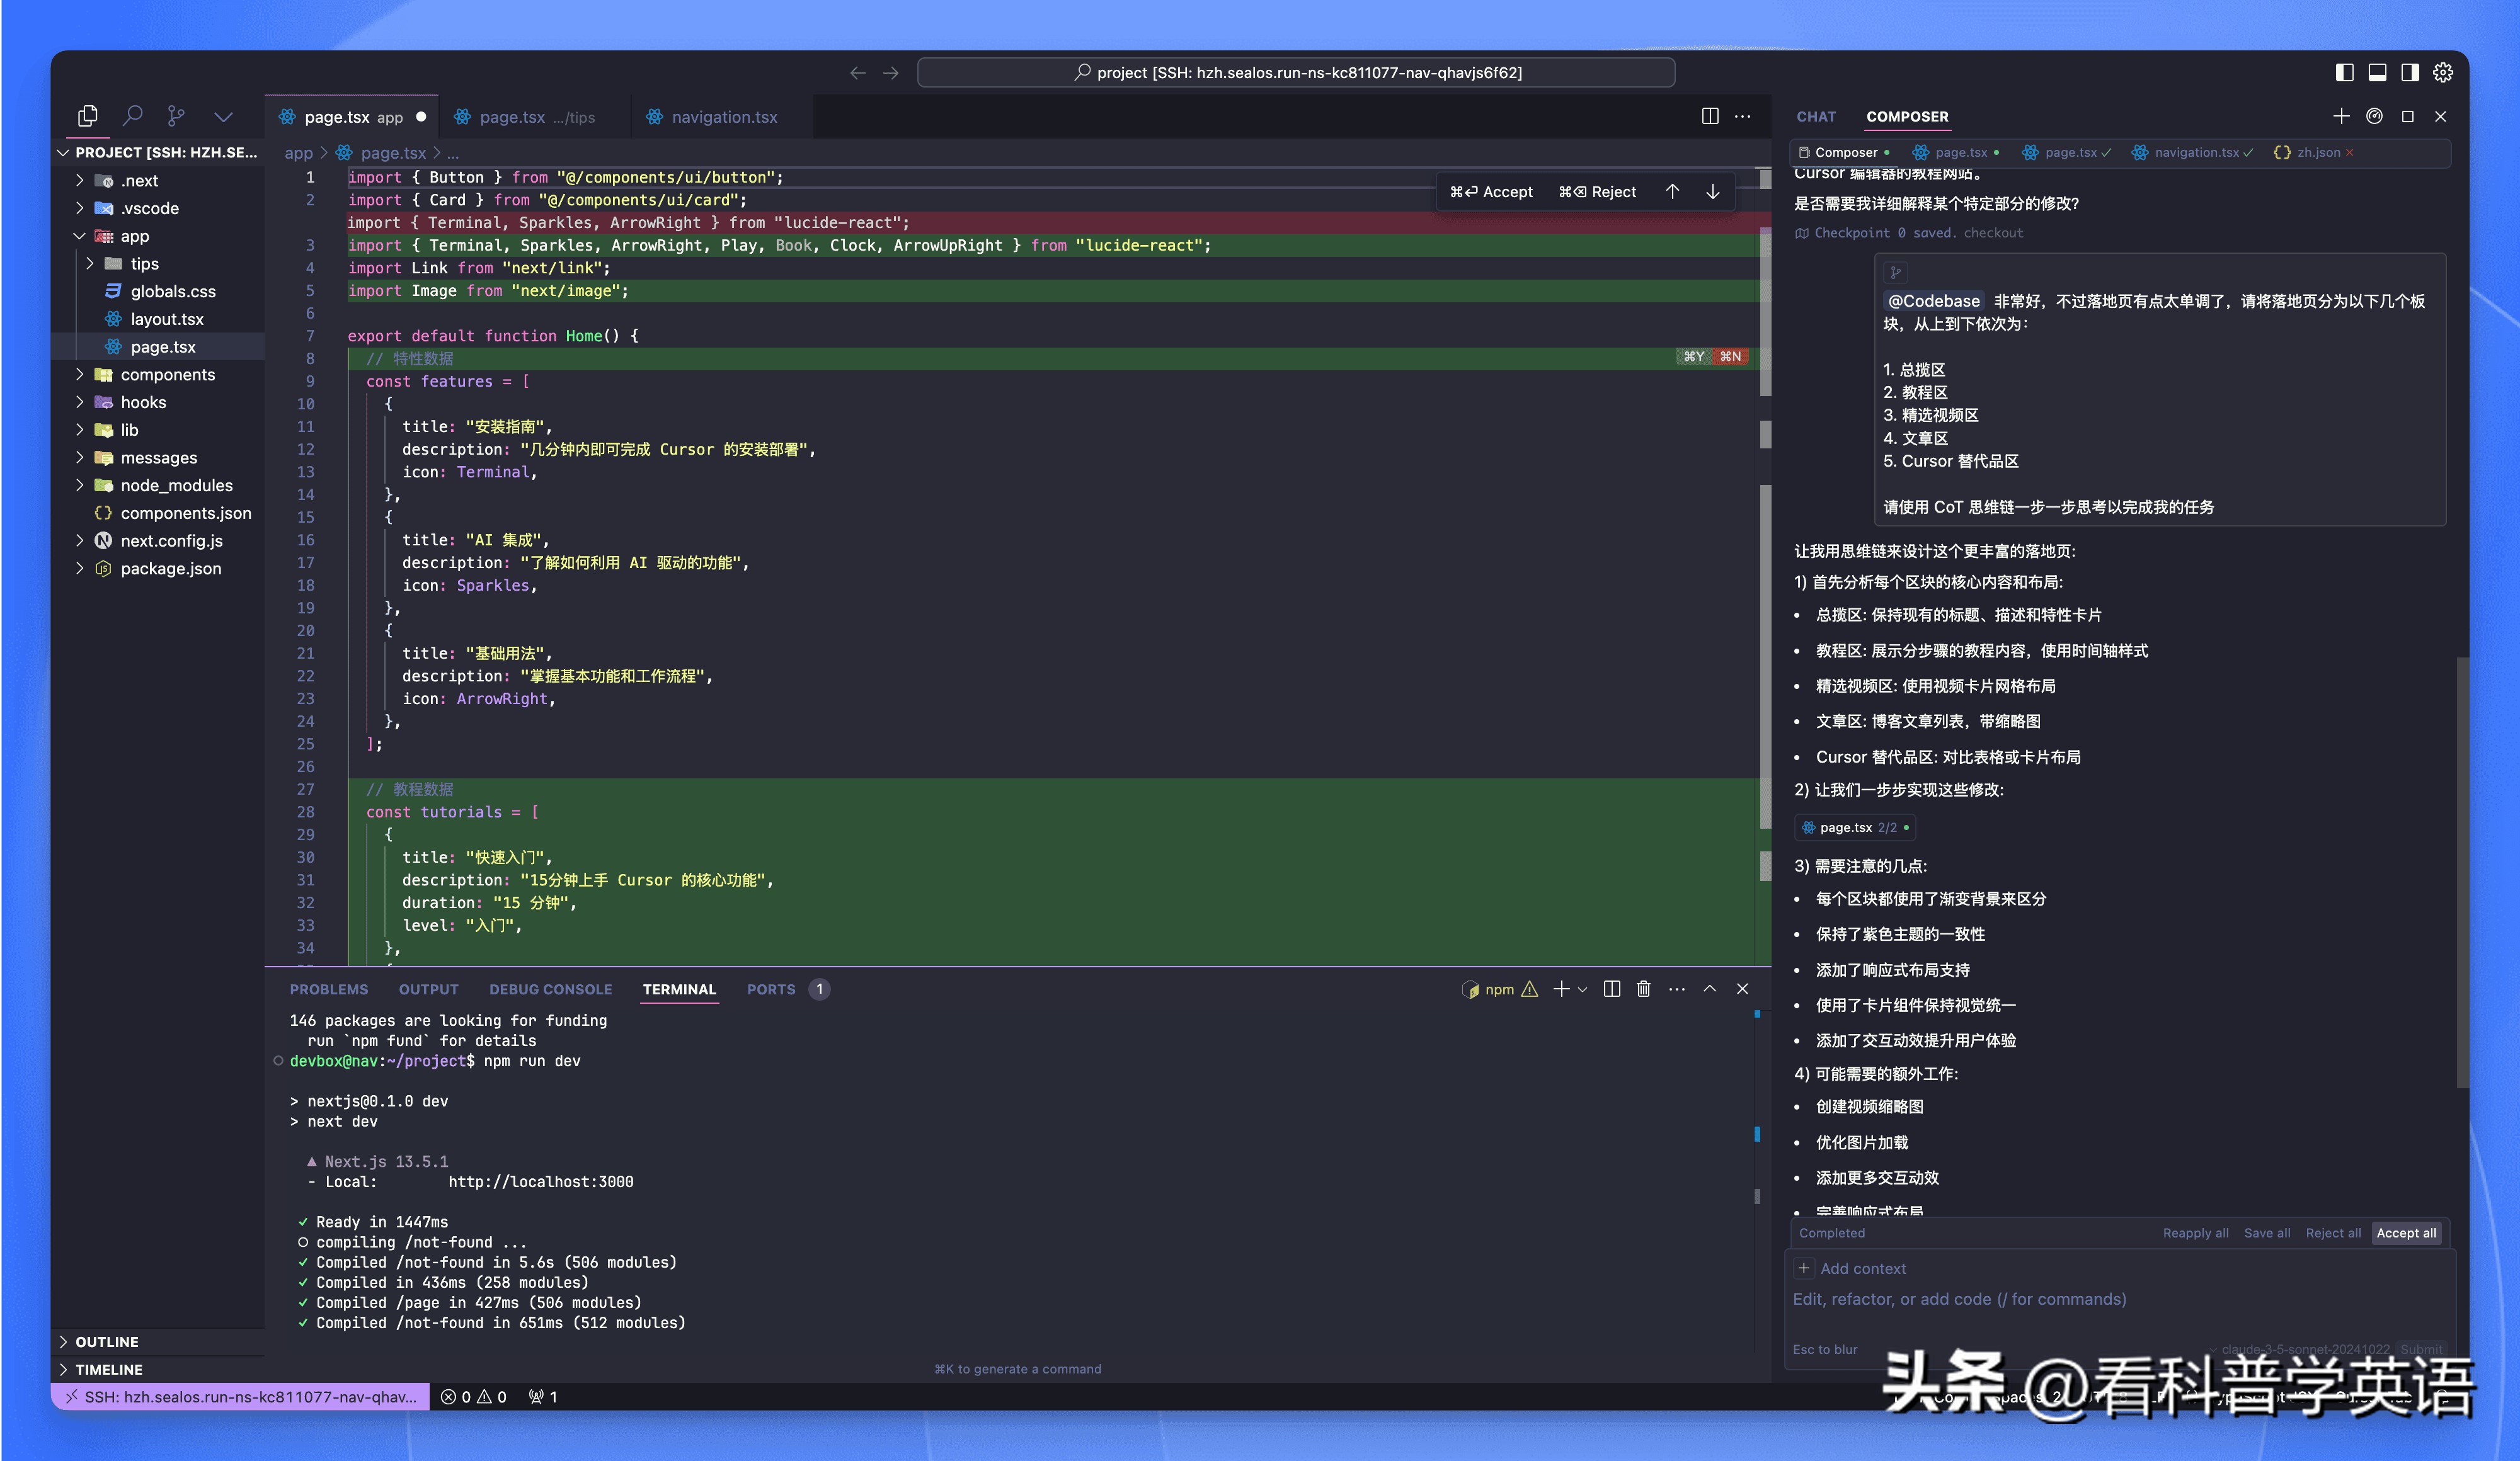Split the editor right
The width and height of the screenshot is (2520, 1461).
(1710, 116)
